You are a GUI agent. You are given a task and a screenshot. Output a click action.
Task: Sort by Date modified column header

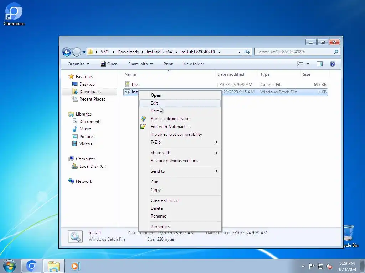click(231, 74)
